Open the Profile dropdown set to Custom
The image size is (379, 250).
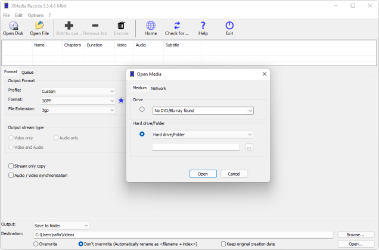pos(78,91)
